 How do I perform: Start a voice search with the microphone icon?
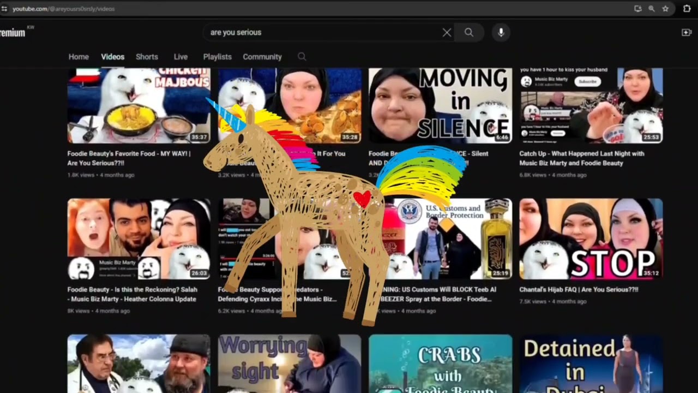[x=501, y=32]
